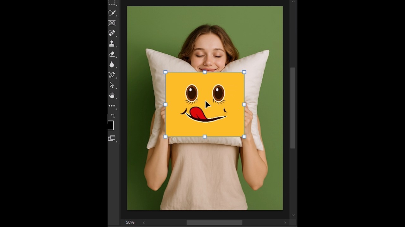Select the Hand tool
Screen dimensions: 405x227
(x=112, y=95)
